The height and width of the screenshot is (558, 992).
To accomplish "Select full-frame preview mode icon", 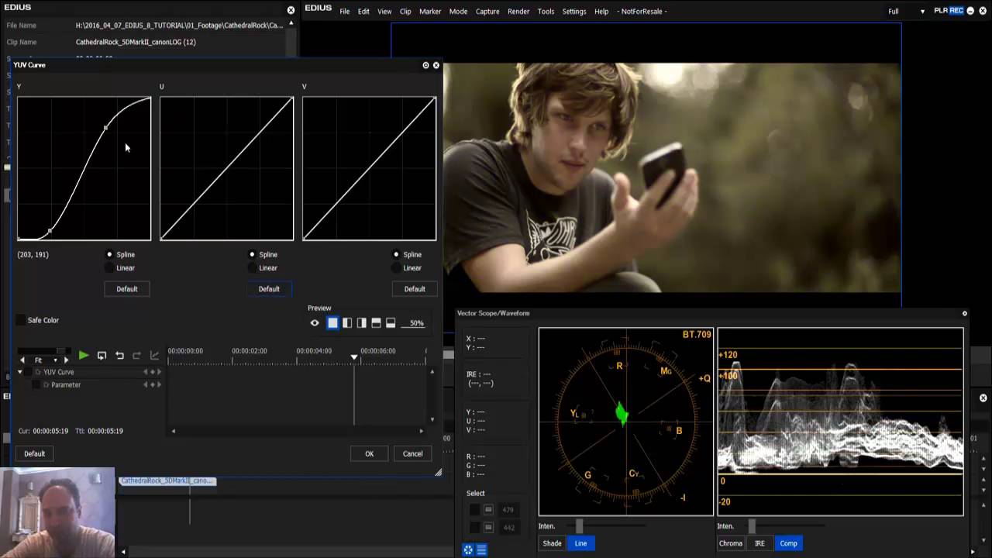I will (332, 323).
